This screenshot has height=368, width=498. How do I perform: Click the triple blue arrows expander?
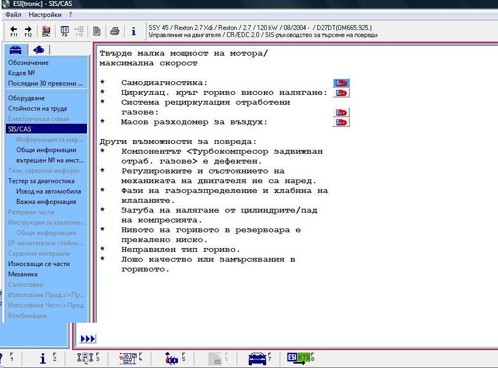point(88,339)
